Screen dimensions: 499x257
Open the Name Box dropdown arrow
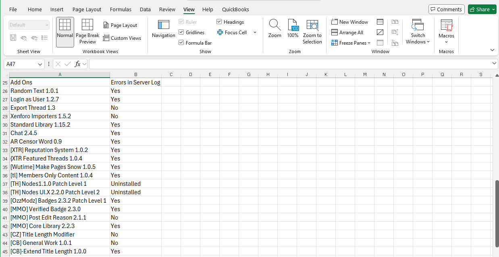click(x=40, y=64)
